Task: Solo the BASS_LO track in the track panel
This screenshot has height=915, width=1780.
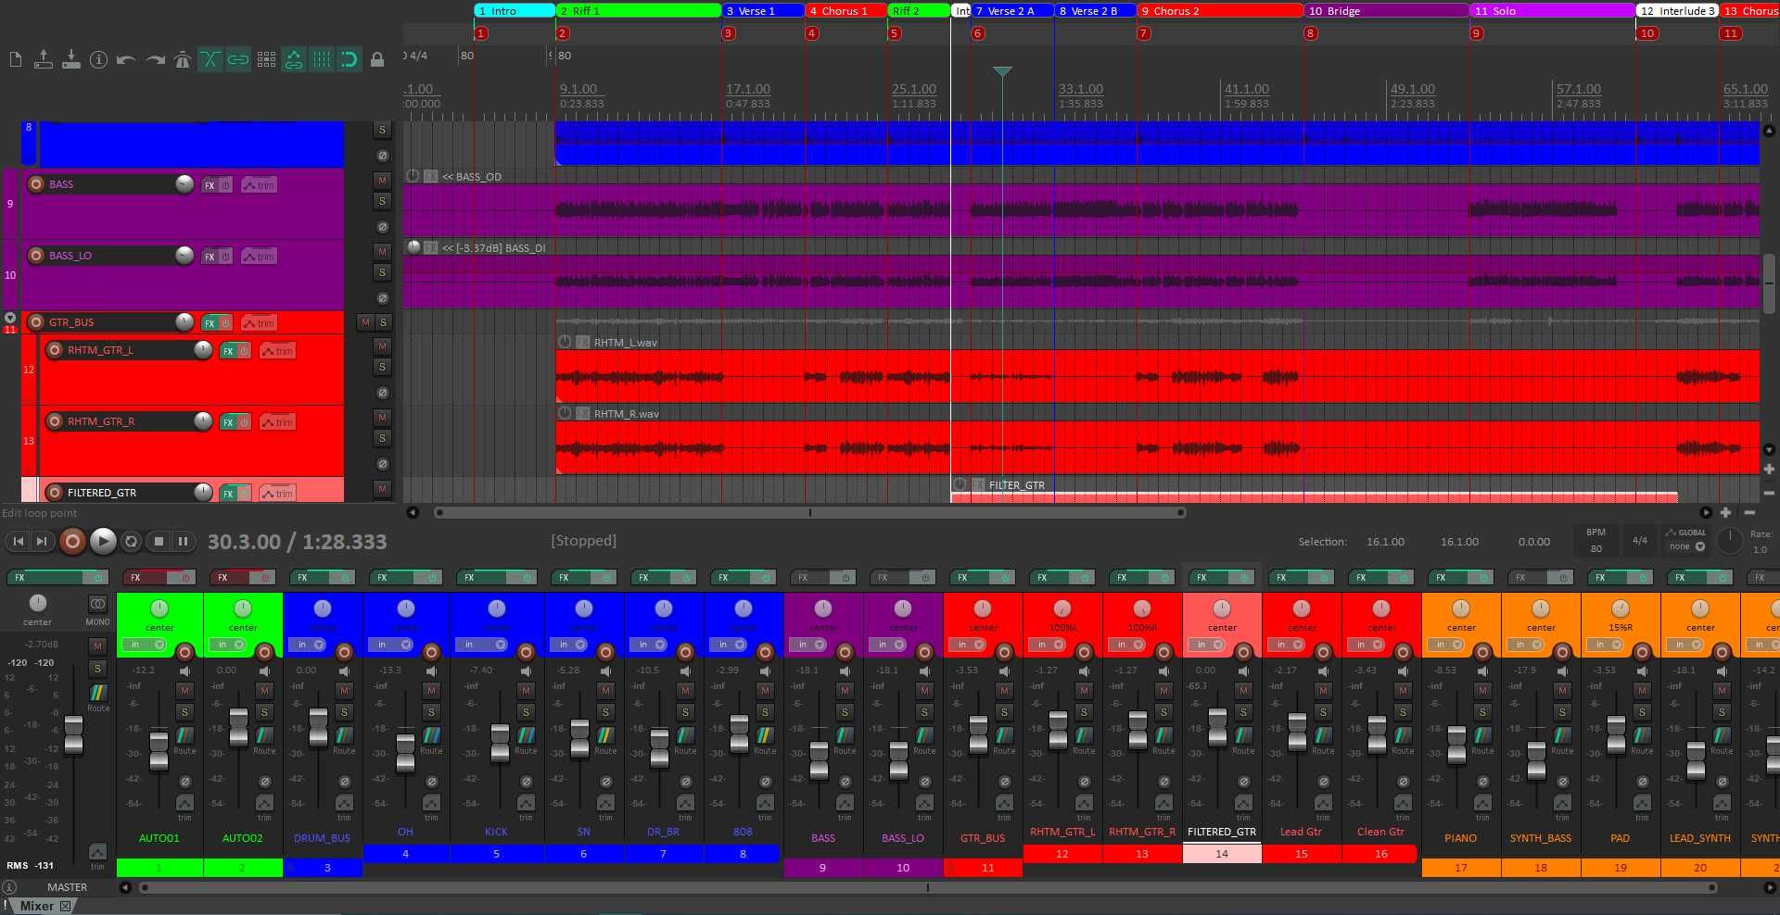Action: click(x=382, y=272)
